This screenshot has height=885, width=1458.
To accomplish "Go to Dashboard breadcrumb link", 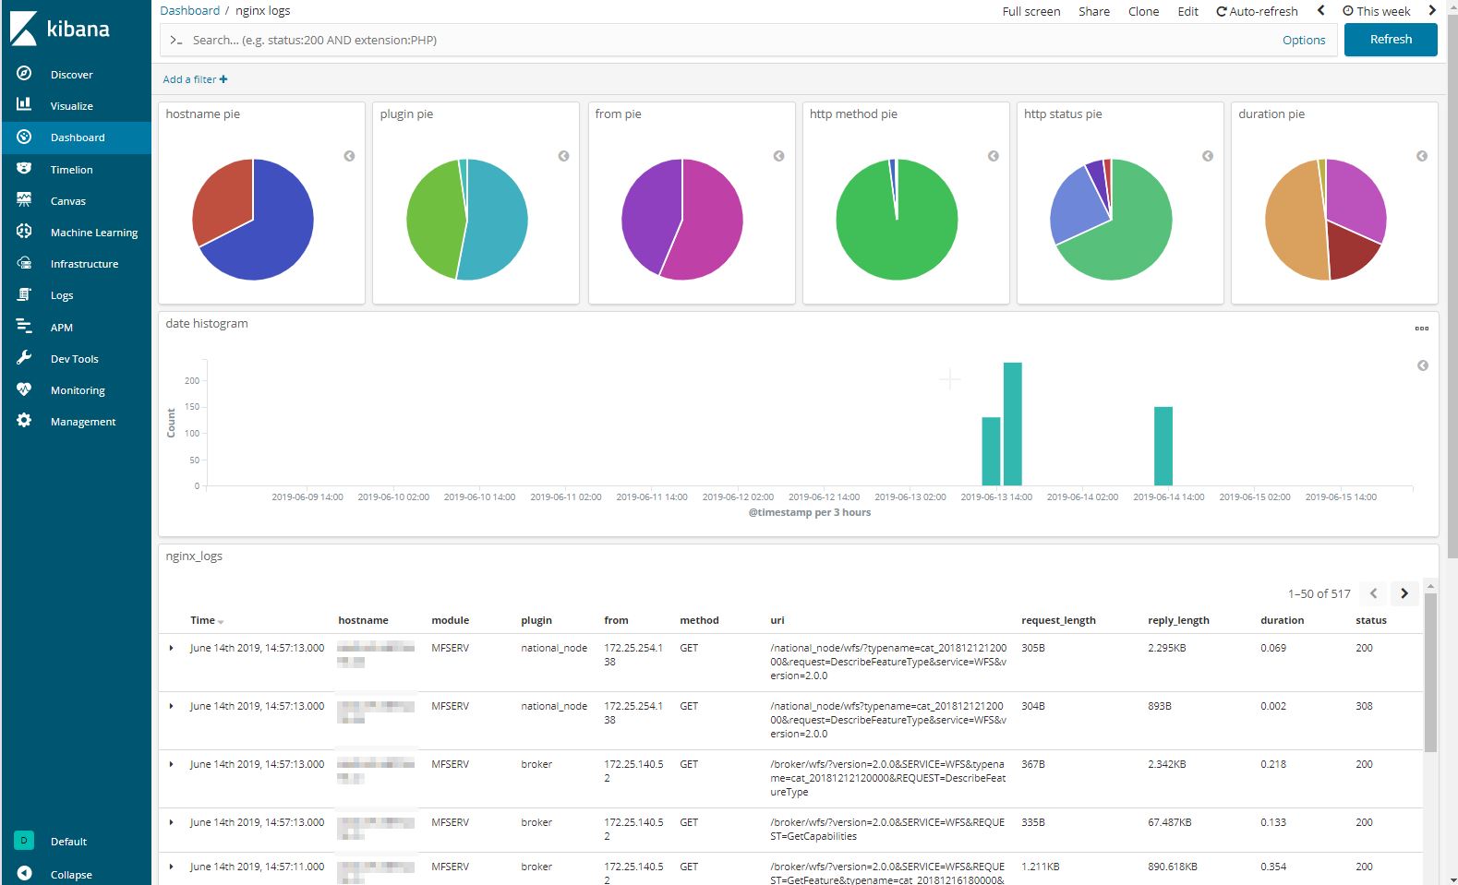I will (190, 10).
